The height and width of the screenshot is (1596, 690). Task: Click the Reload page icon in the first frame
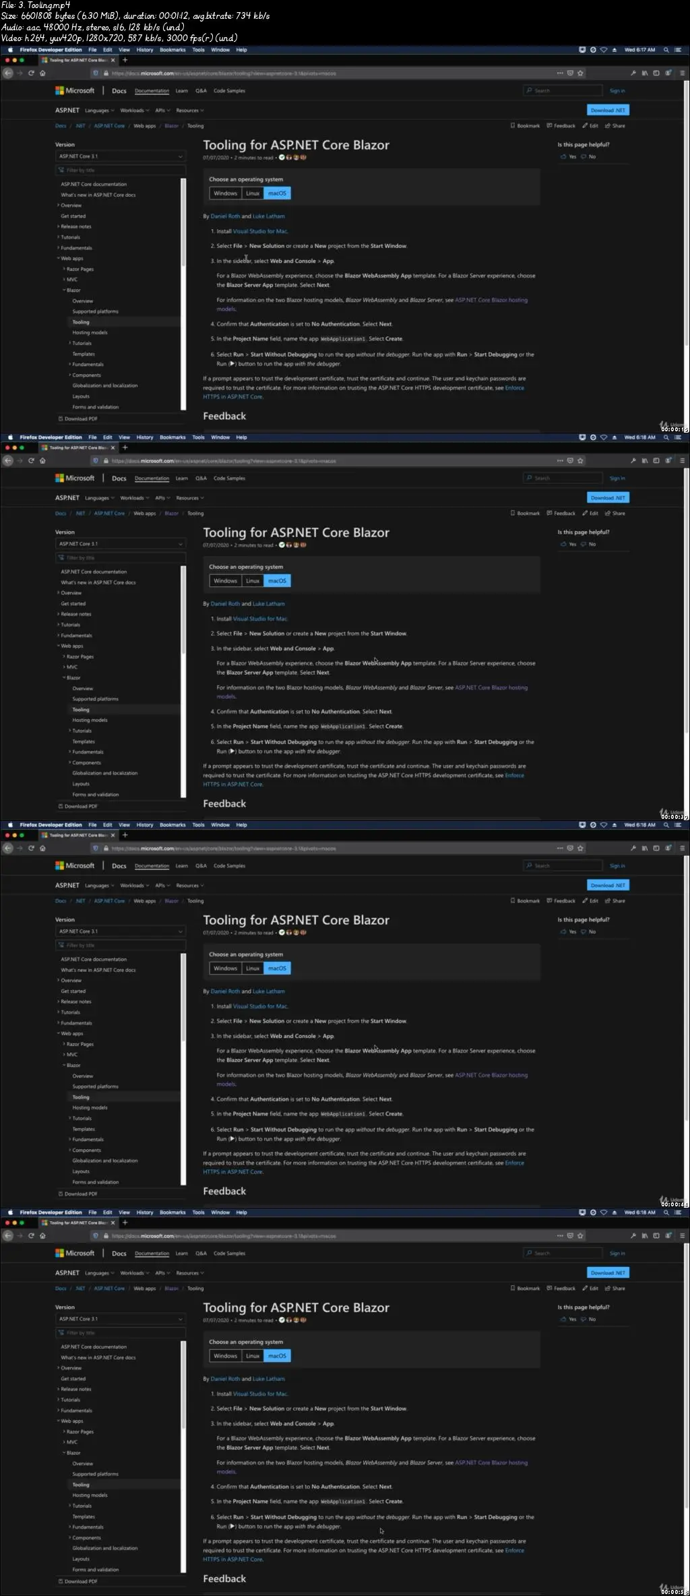tap(31, 73)
